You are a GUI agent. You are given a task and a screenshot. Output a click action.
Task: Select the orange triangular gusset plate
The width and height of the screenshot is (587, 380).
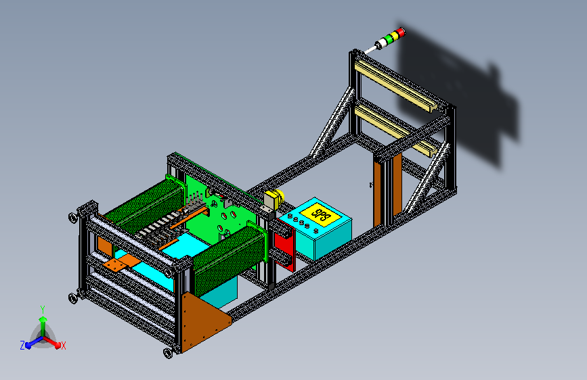coord(202,322)
